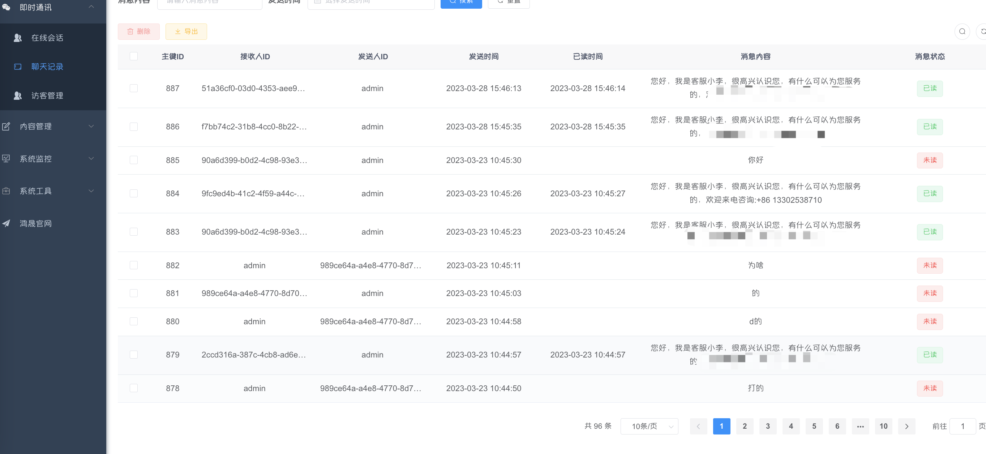Click the 系统工具 toolbox icon
This screenshot has width=986, height=454.
[x=6, y=190]
